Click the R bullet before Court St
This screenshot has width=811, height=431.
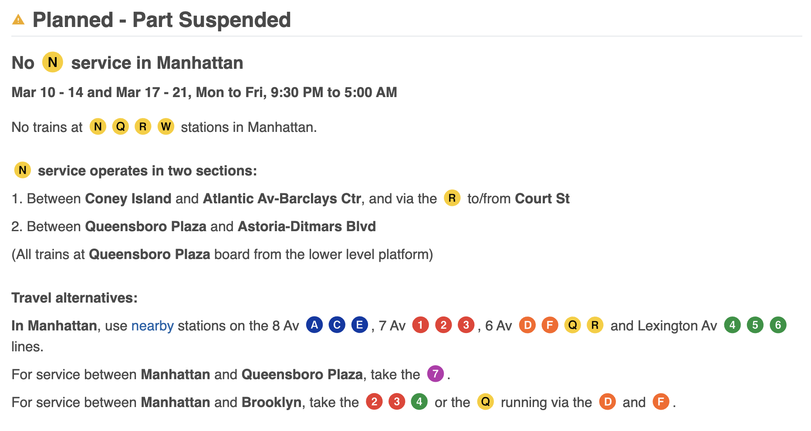pyautogui.click(x=452, y=198)
